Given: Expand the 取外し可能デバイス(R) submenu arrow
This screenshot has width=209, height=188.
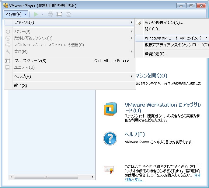Looking at the screenshot, I should 131,38.
